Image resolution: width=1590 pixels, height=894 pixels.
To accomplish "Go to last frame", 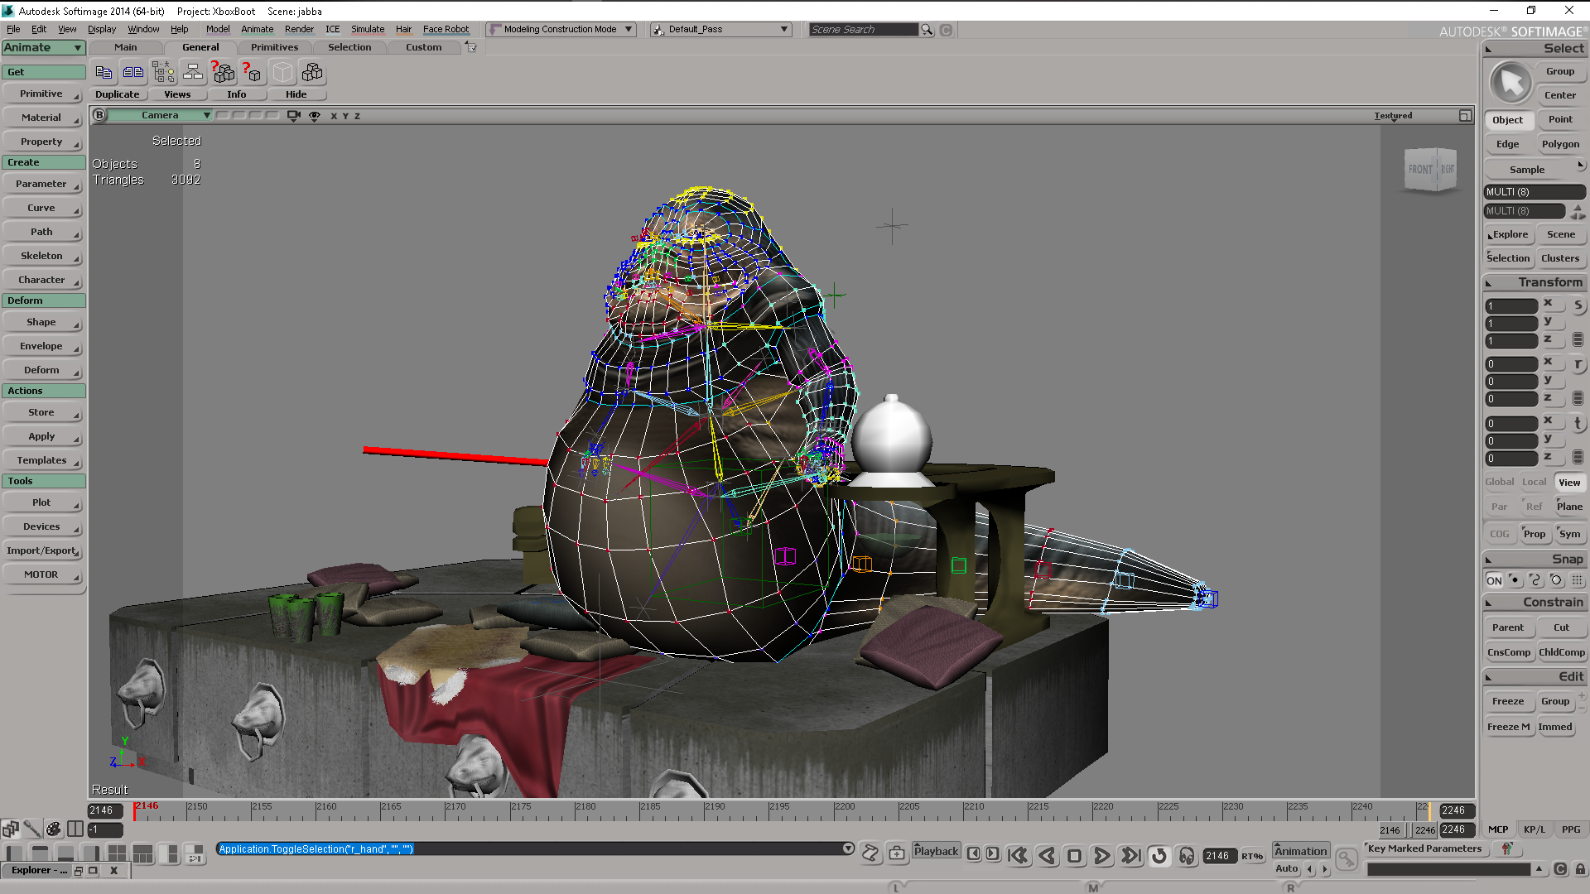I will [x=1130, y=856].
